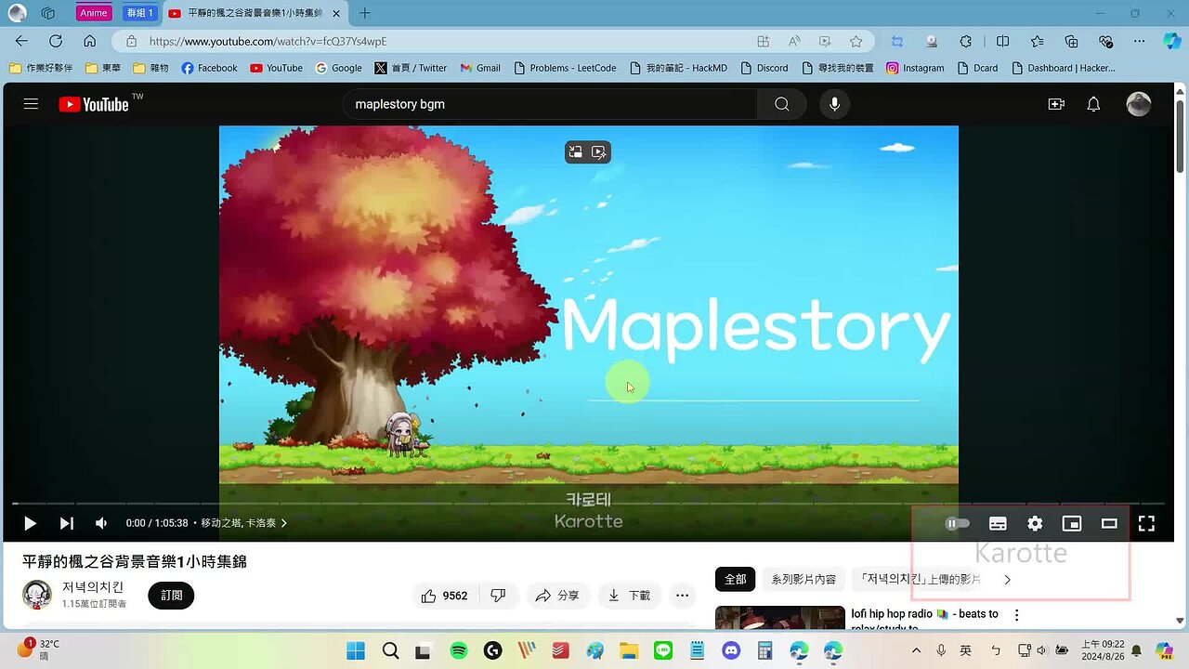Submit search with magnifier button

(782, 104)
